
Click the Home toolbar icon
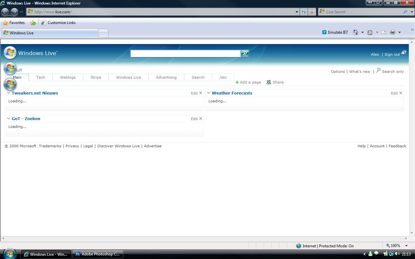[356, 32]
